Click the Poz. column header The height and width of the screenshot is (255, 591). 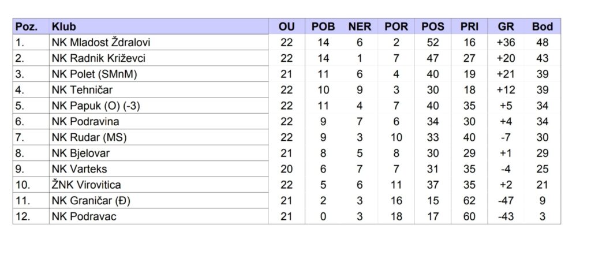pyautogui.click(x=27, y=27)
